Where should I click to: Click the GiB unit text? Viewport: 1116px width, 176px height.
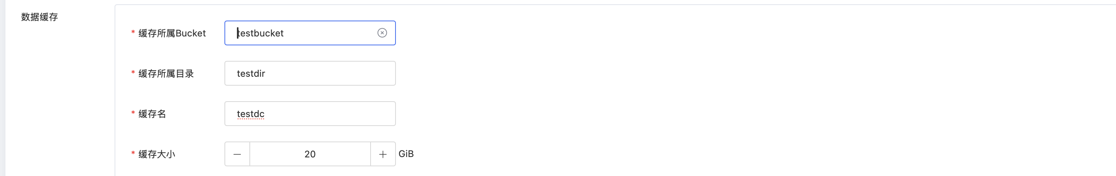point(406,154)
